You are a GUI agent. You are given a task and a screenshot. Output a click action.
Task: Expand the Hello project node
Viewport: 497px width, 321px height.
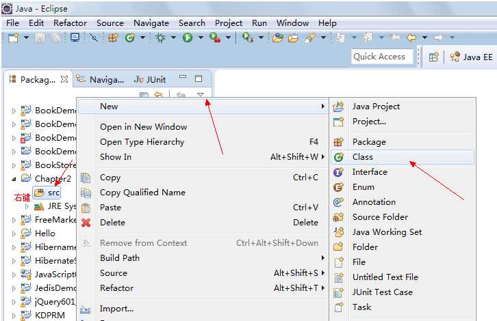(14, 234)
